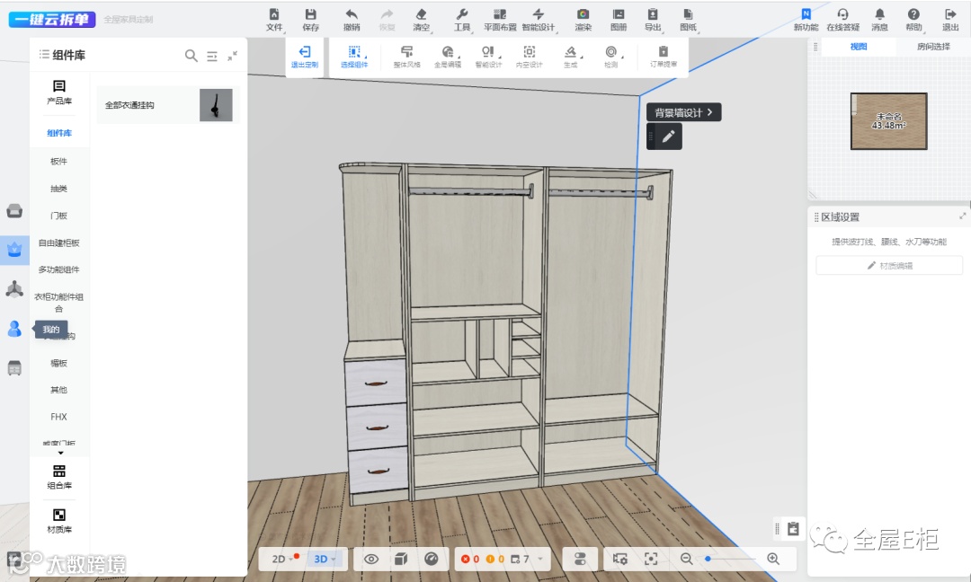
Task: Open 材质库 material library
Action: pyautogui.click(x=58, y=521)
